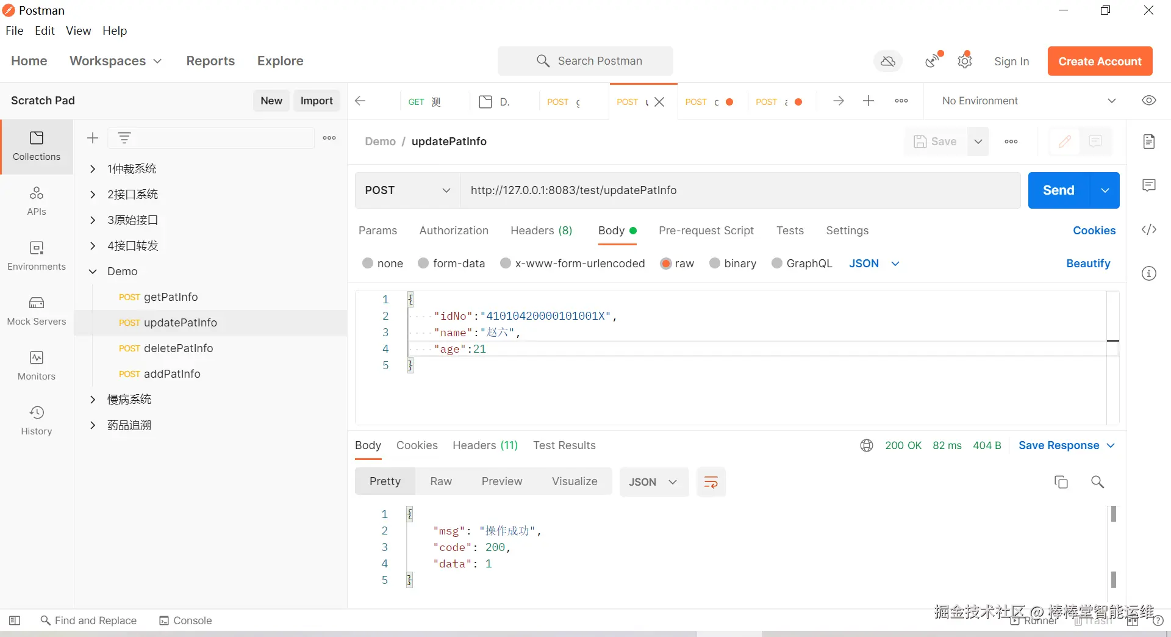Toggle response line wrap icon
Image resolution: width=1171 pixels, height=637 pixels.
[x=711, y=482]
